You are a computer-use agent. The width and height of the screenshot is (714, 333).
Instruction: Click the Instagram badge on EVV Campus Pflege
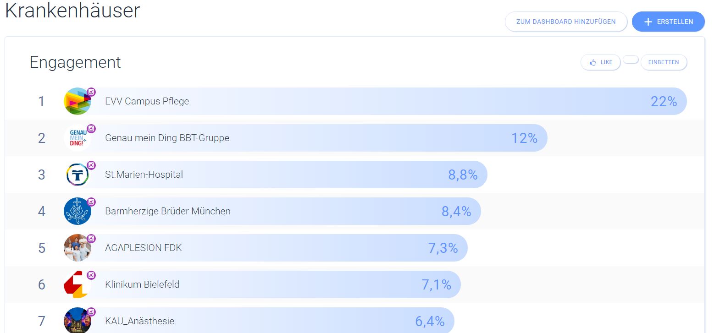click(x=91, y=92)
